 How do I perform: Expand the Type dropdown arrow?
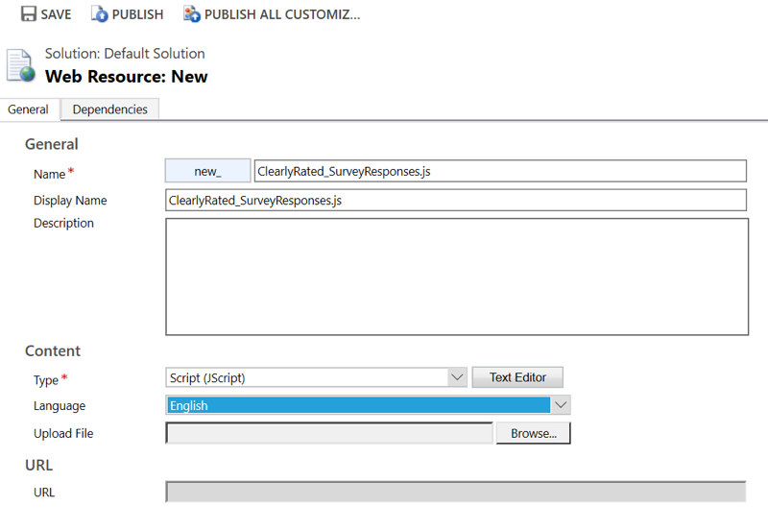tap(457, 377)
